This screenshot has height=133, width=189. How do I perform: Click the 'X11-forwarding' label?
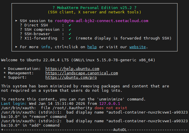pos(41,38)
